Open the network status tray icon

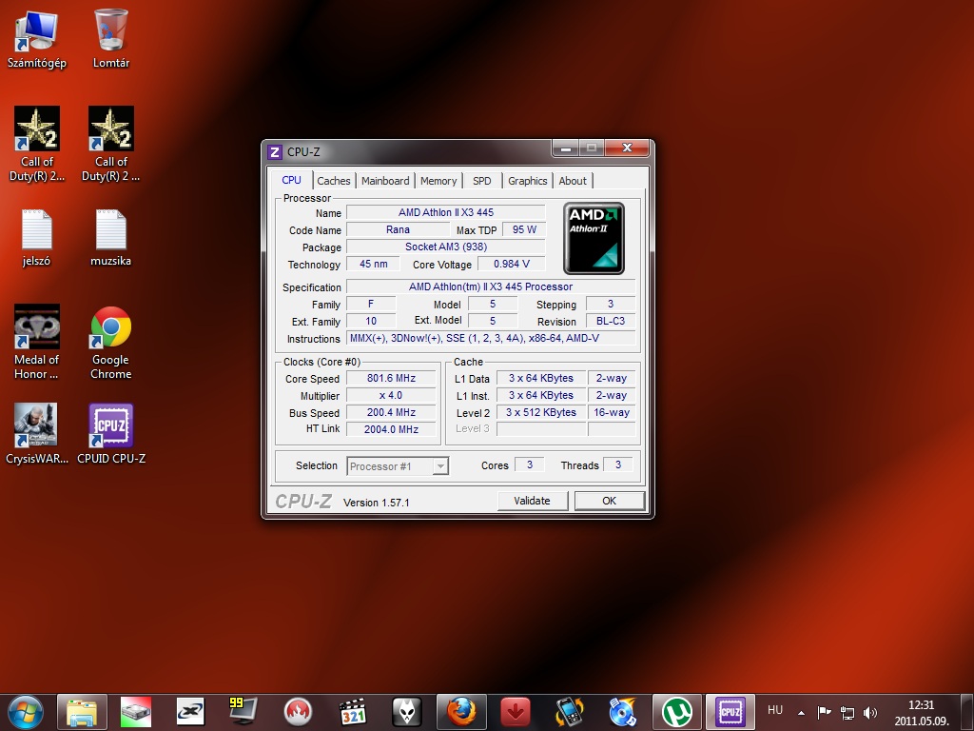[x=847, y=712]
